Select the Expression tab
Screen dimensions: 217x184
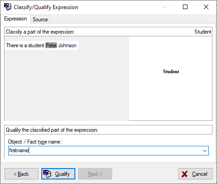[15, 19]
